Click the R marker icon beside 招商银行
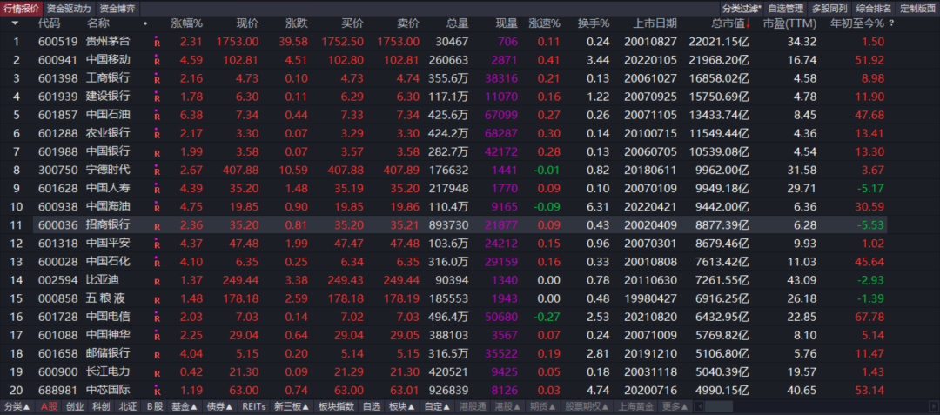 coord(158,225)
